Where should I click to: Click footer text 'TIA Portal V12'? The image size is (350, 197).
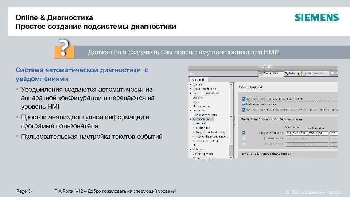pyautogui.click(x=69, y=191)
